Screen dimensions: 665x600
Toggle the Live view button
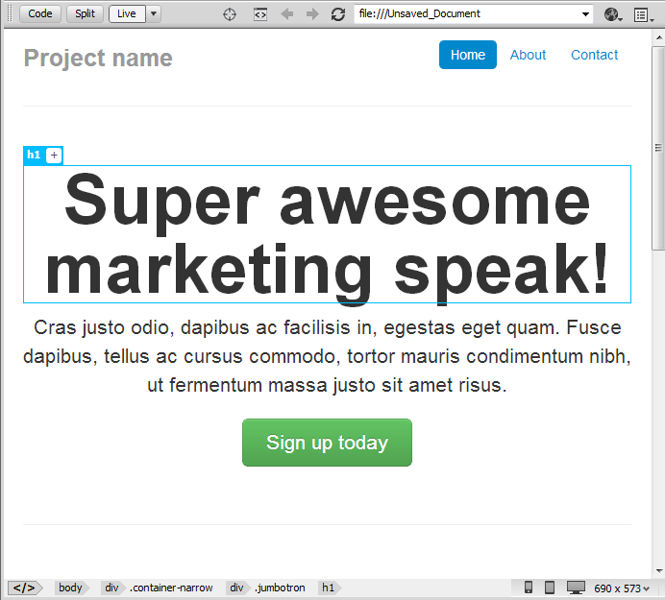coord(127,13)
